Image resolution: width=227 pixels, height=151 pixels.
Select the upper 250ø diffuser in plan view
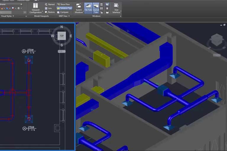tap(29, 60)
